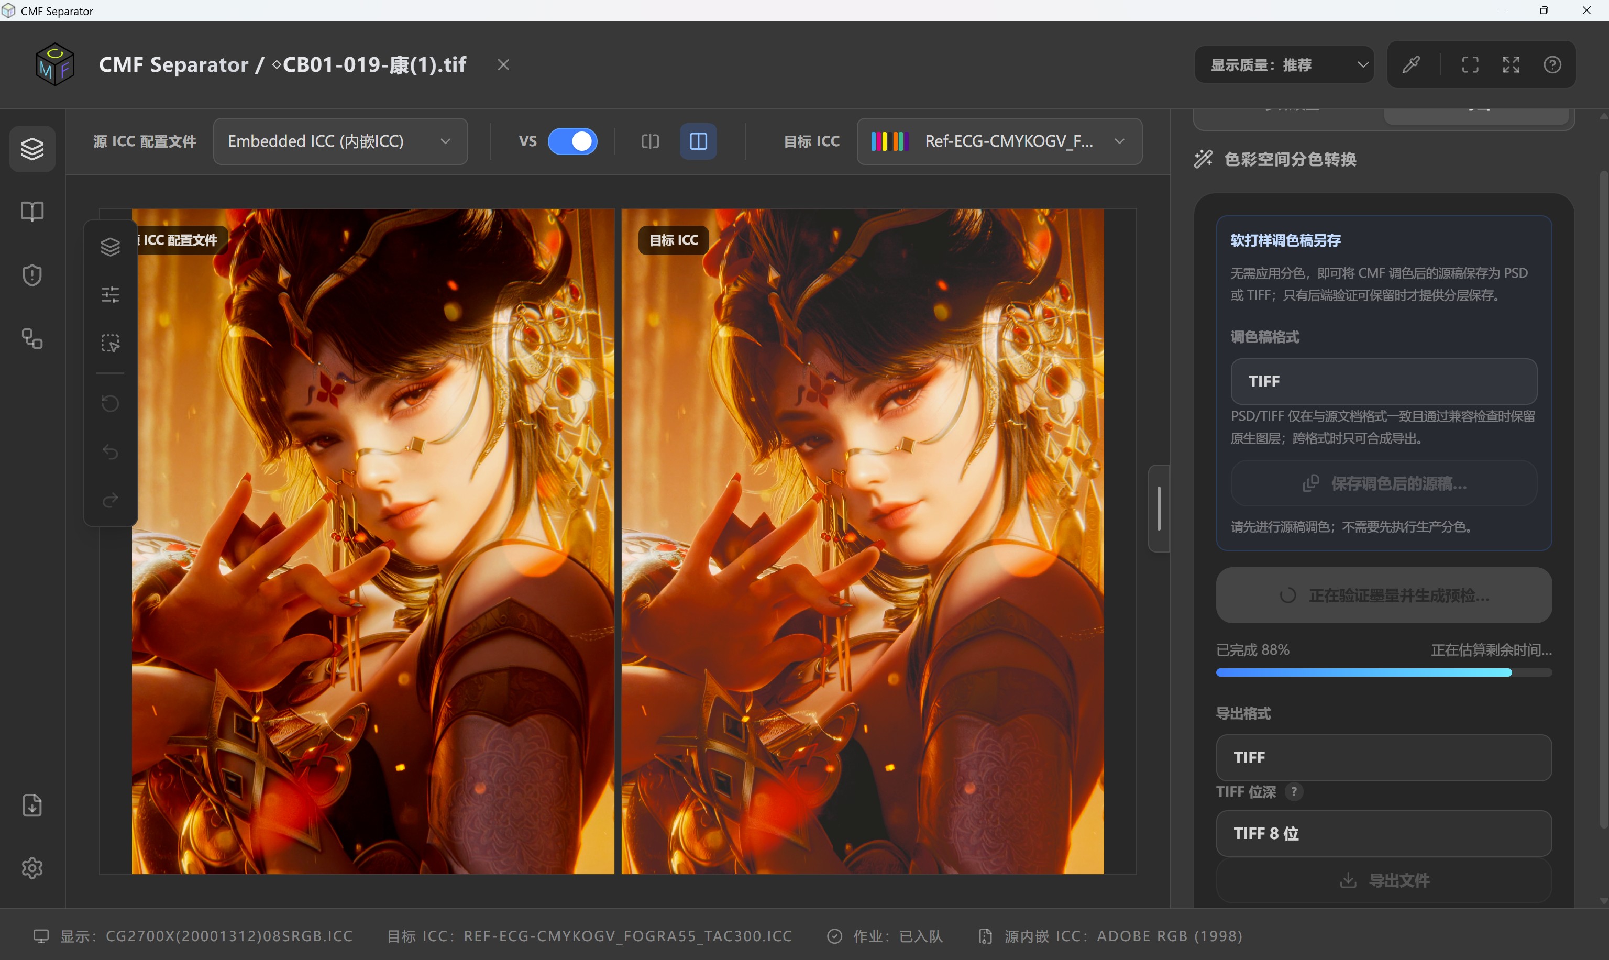
Task: Open the display quality dropdown
Action: [x=1284, y=65]
